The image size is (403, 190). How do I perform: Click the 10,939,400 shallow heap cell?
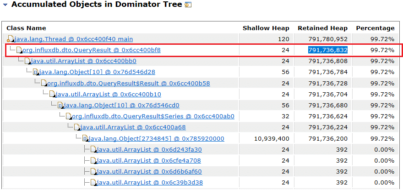(x=272, y=138)
